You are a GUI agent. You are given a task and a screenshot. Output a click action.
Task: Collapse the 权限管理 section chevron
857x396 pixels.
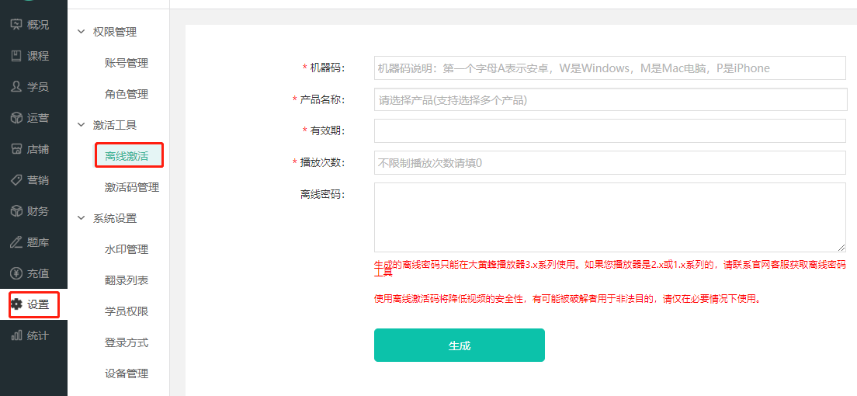[81, 32]
